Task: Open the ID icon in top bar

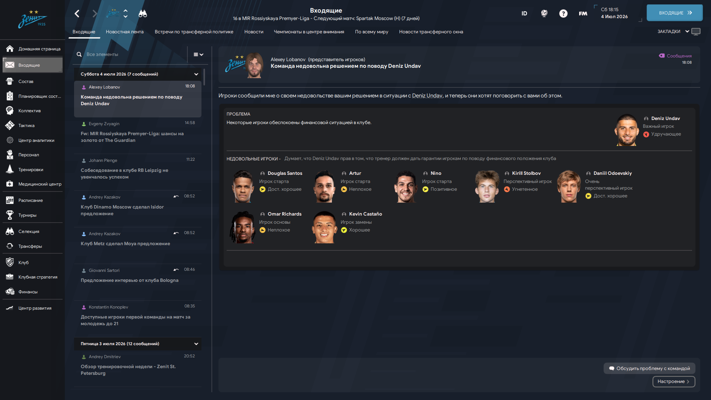Action: point(524,14)
